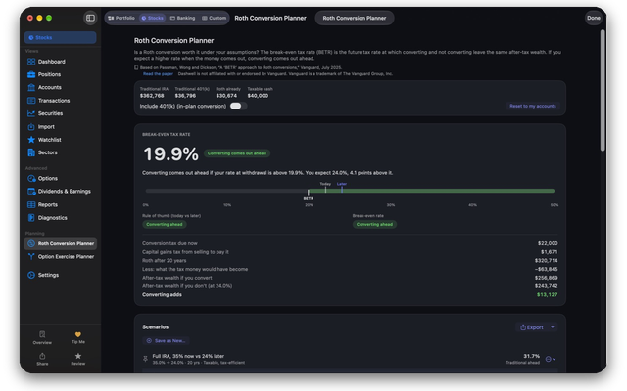Click the $256,869 after-tax wealth value
The height and width of the screenshot is (391, 627).
[x=547, y=278]
